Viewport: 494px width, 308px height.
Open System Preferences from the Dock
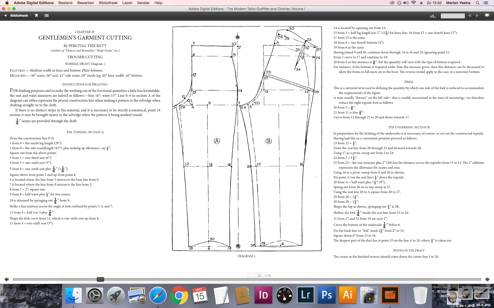tap(95, 295)
